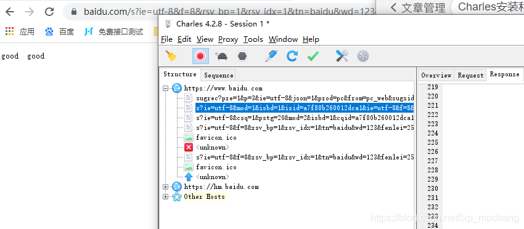Expand the Other Hosts tree node
524x229 pixels.
[x=165, y=196]
